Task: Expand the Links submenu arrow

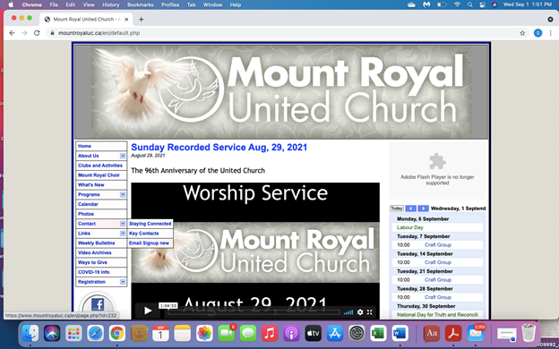Action: coord(123,234)
